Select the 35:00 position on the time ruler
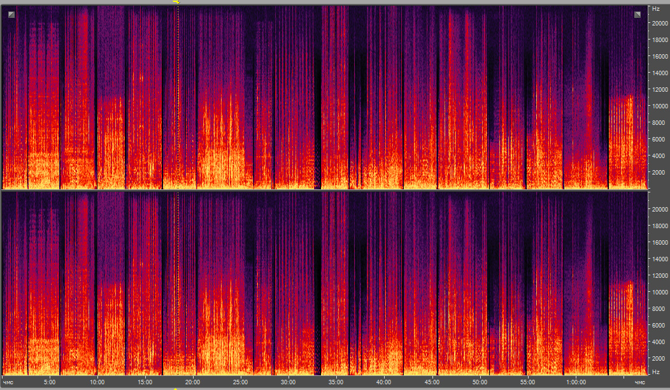 click(336, 382)
